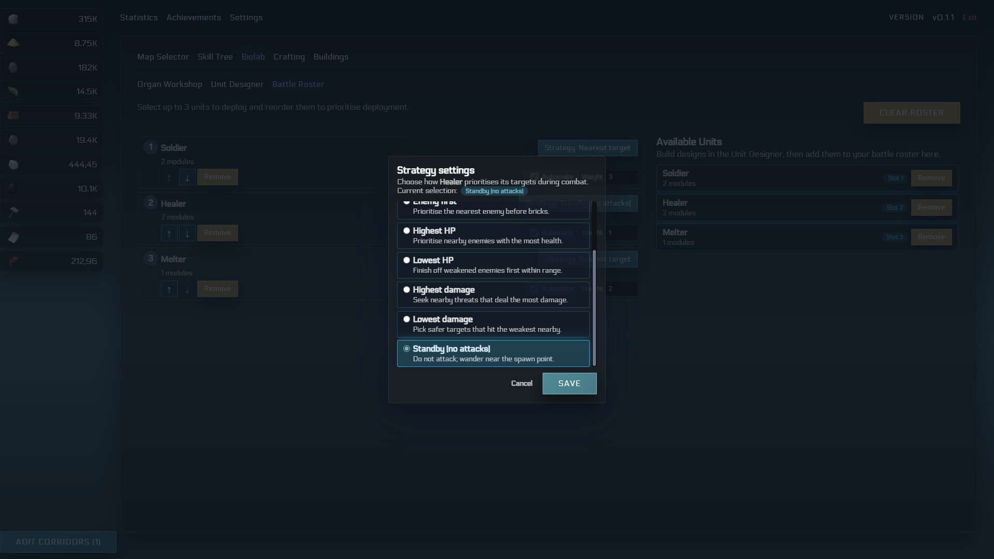The width and height of the screenshot is (994, 559).
Task: Click the dark ore icon showing 10.1K
Action: point(14,188)
